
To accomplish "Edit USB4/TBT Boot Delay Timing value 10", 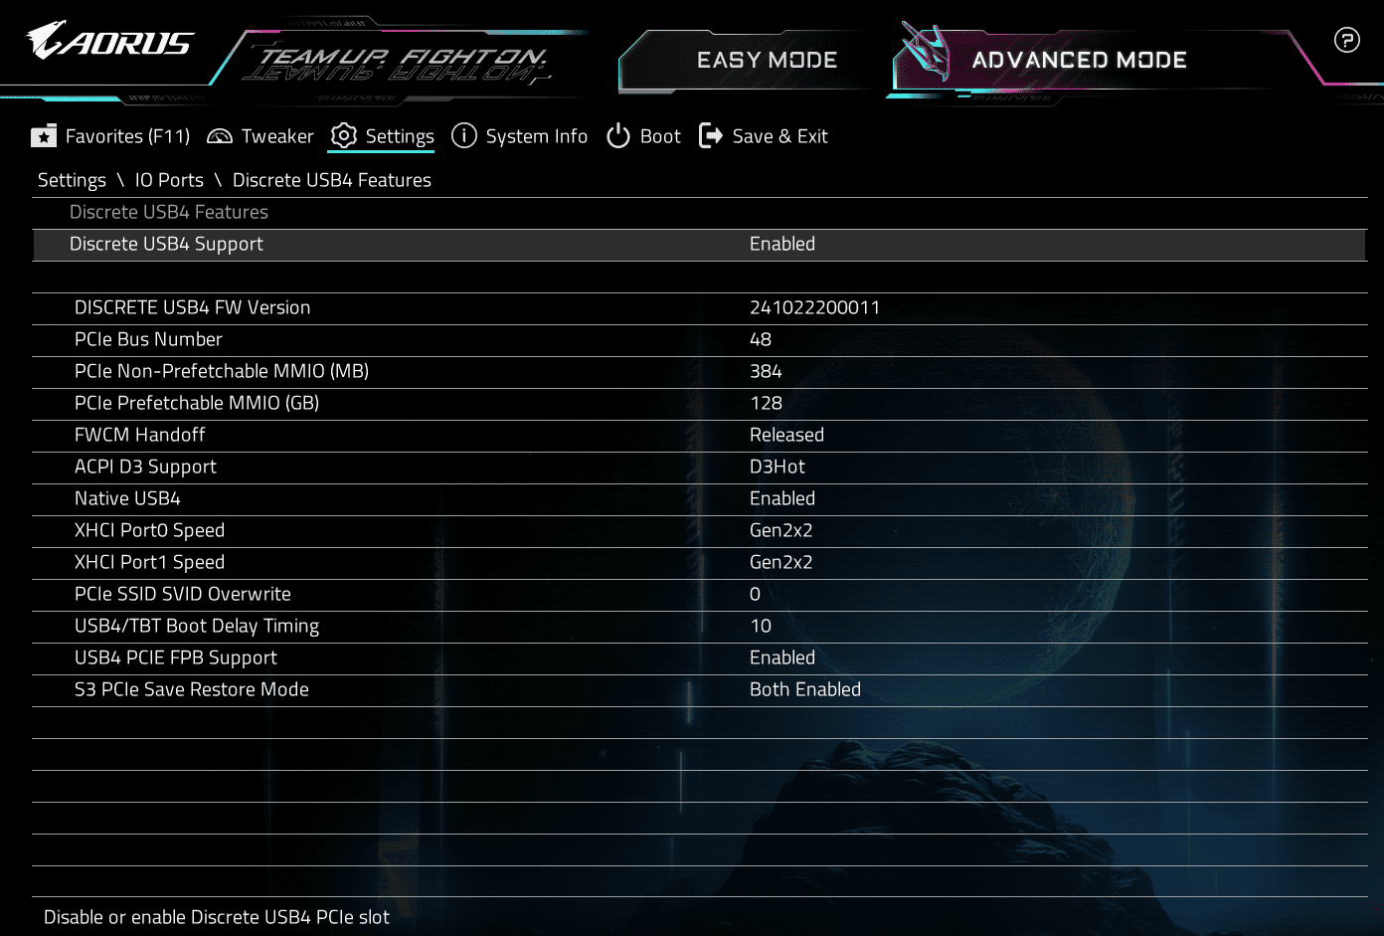I will click(761, 626).
